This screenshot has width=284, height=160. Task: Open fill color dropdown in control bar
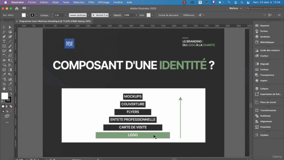pyautogui.click(x=28, y=15)
